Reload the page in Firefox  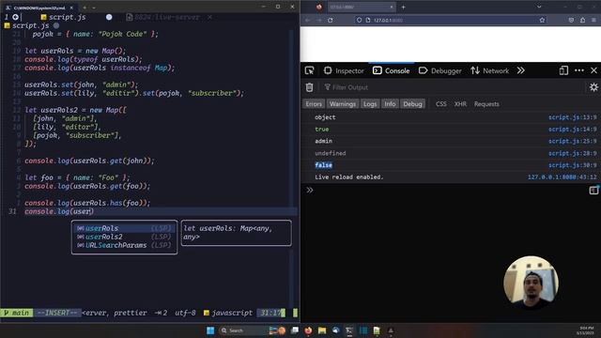pos(330,20)
